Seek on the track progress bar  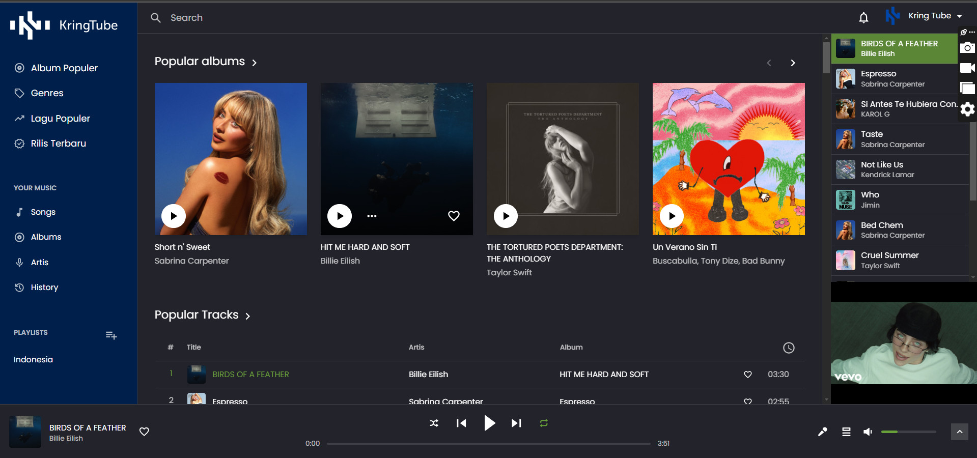coord(489,443)
